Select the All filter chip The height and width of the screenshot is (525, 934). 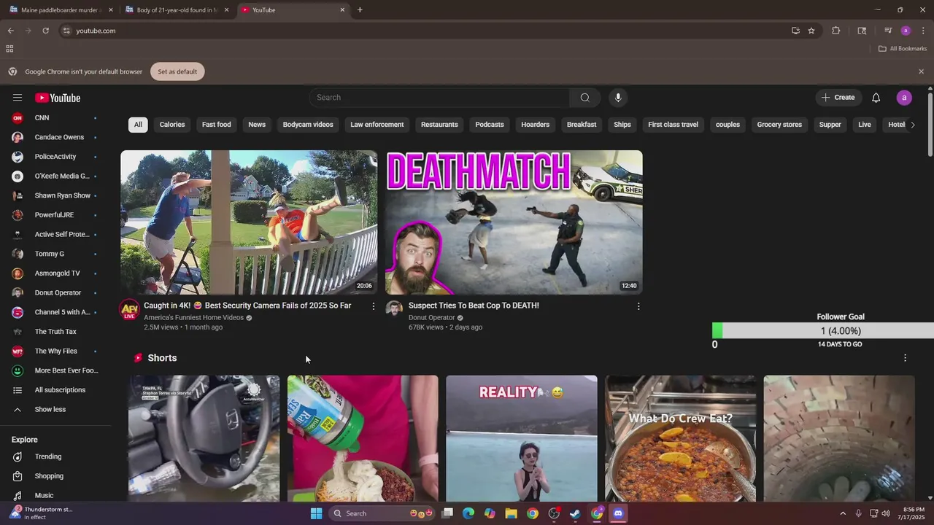138,125
